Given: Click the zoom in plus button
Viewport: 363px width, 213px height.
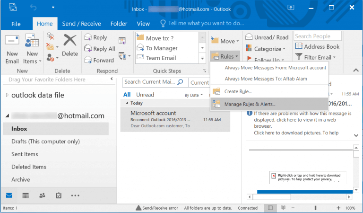Looking at the screenshot, I should (x=338, y=208).
